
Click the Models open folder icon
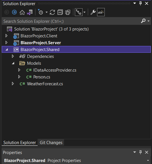coord(22,63)
